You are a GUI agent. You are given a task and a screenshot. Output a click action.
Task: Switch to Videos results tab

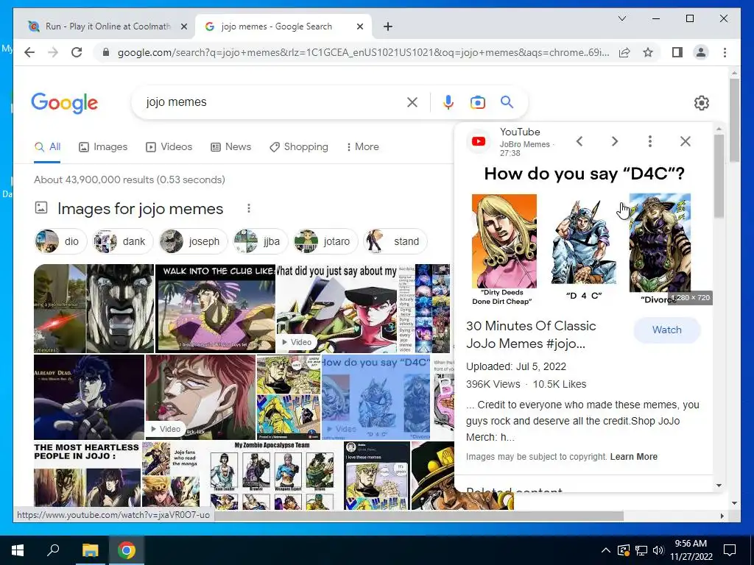pos(169,146)
